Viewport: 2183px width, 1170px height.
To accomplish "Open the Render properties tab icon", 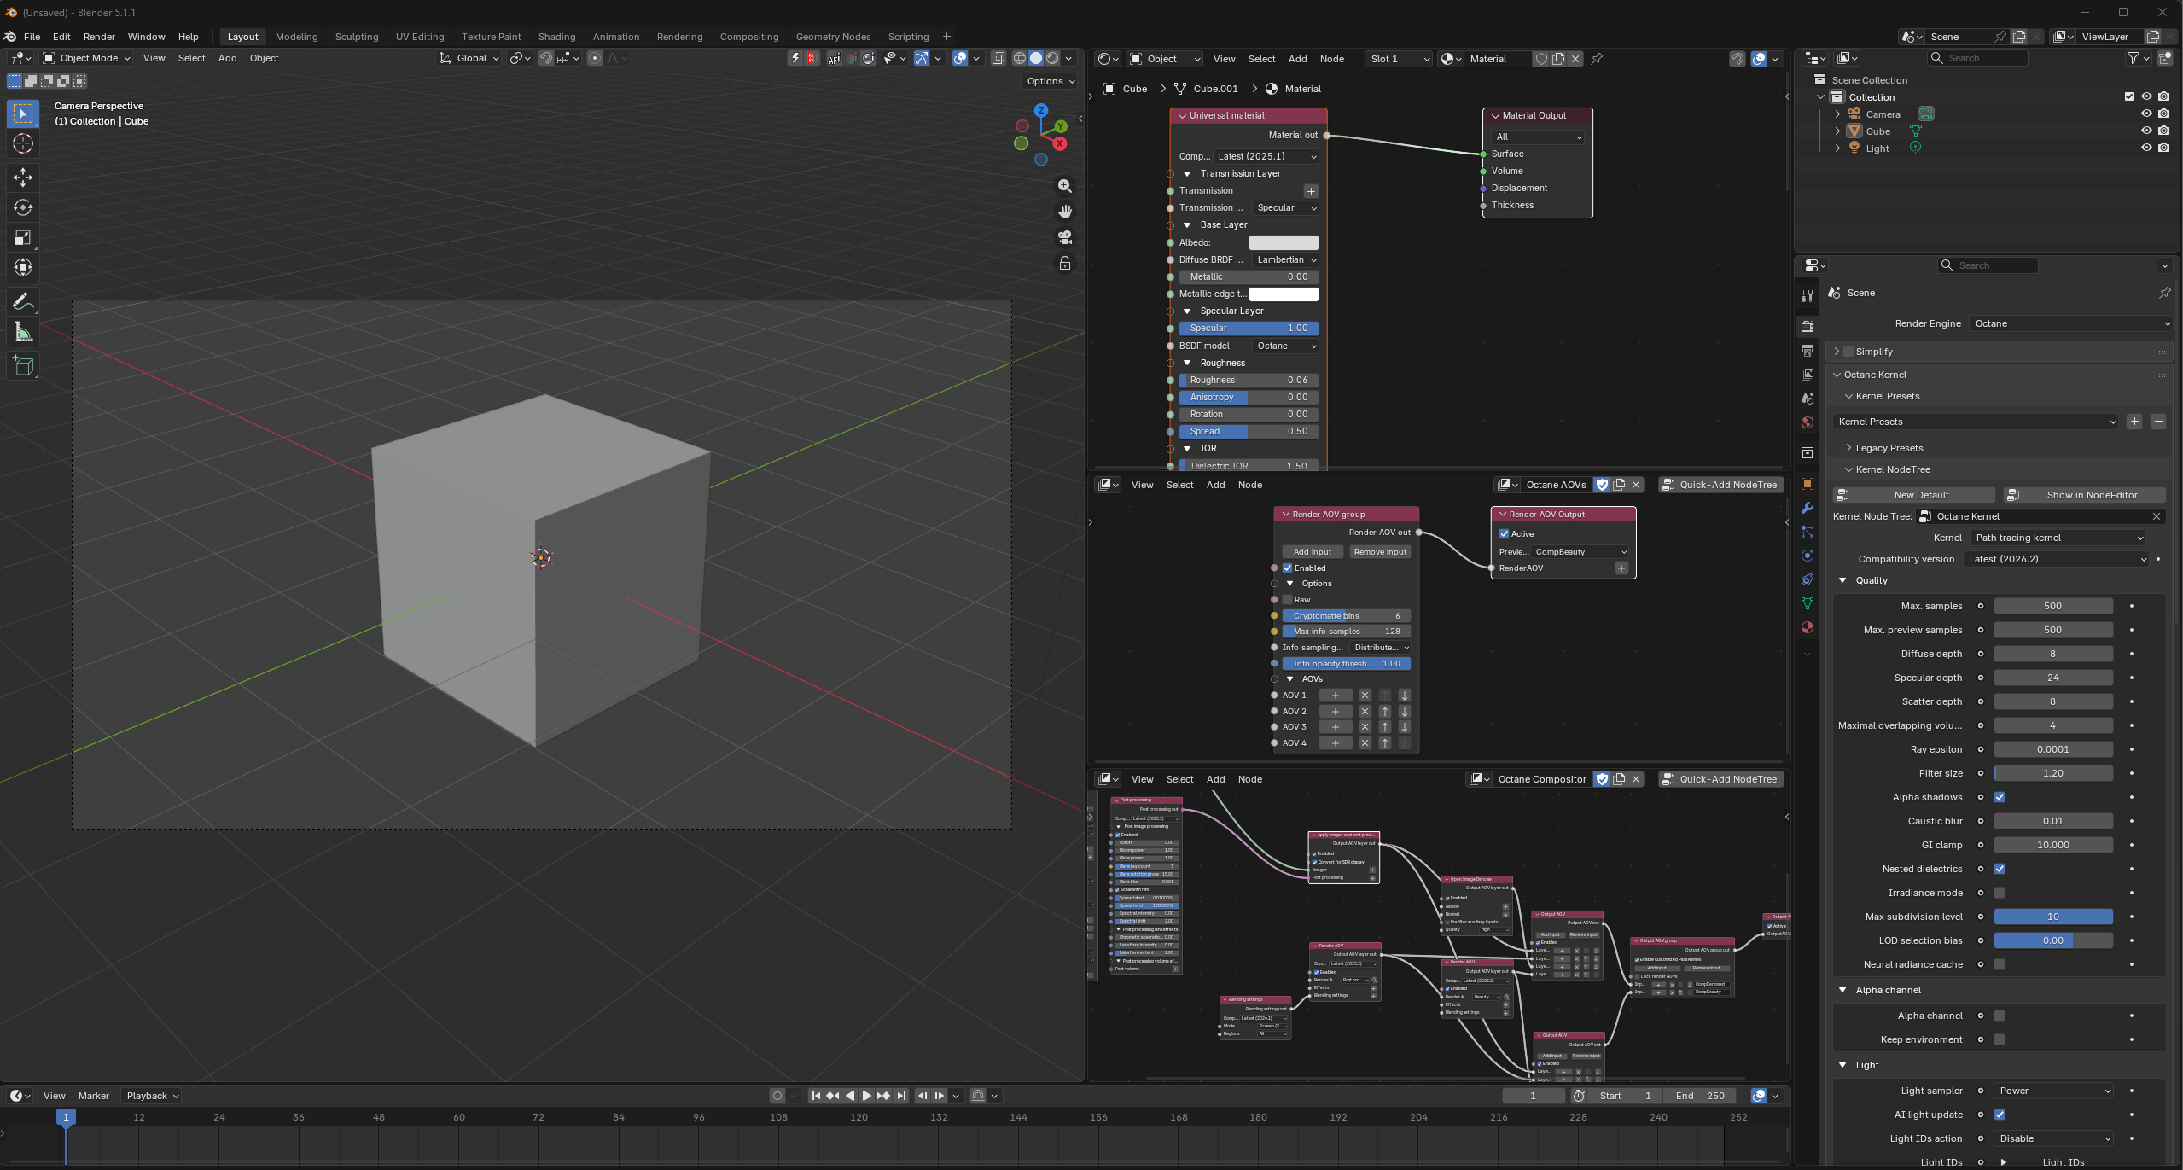I will [1807, 327].
